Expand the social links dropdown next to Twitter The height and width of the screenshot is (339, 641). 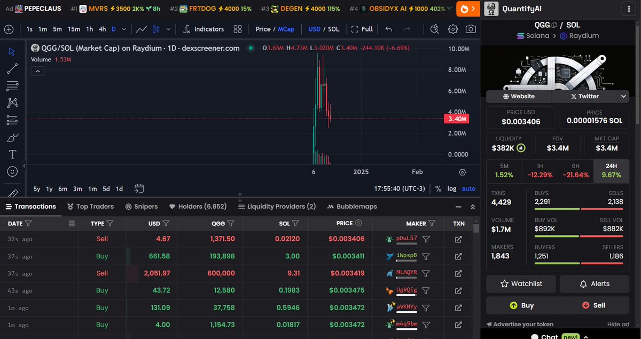623,97
